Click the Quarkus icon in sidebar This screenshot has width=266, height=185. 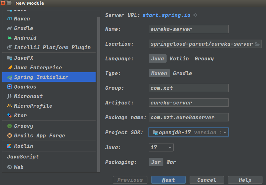(x=10, y=87)
